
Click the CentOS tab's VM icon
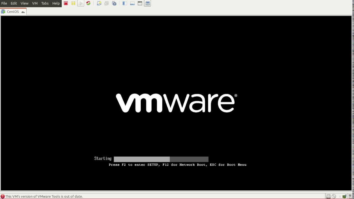point(3,12)
